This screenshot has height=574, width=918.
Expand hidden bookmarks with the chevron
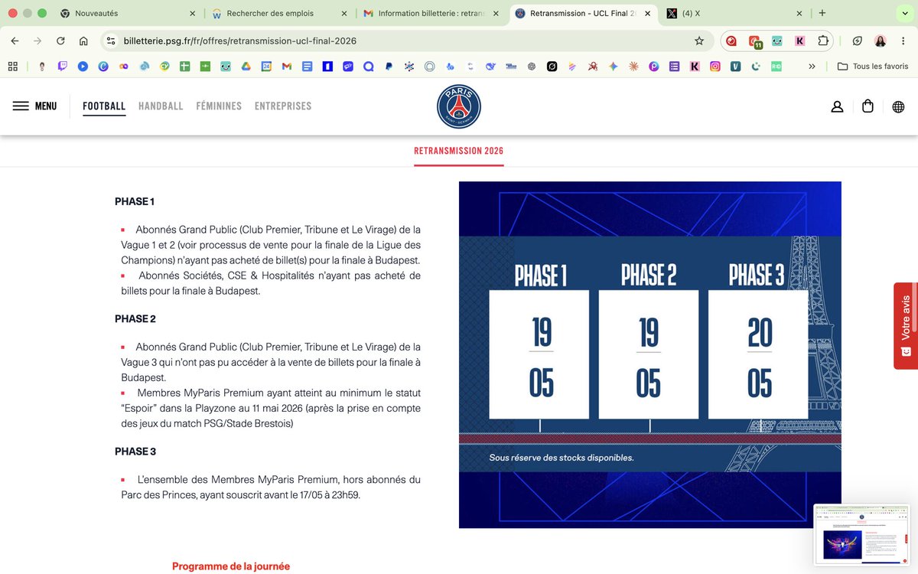pyautogui.click(x=812, y=67)
